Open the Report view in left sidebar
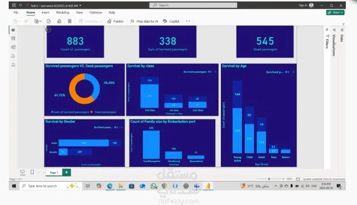Screen dimensions: 357x205 pos(13,30)
